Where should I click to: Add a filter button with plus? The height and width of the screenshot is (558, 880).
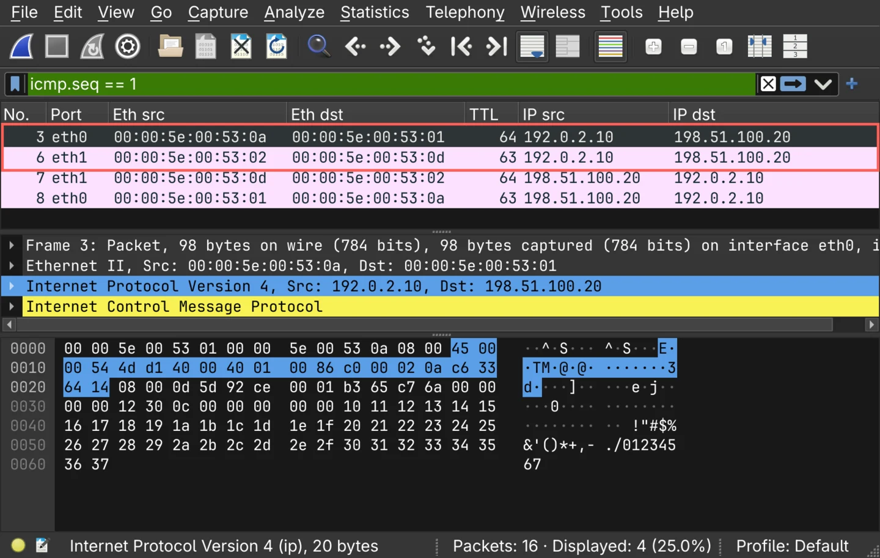(852, 84)
